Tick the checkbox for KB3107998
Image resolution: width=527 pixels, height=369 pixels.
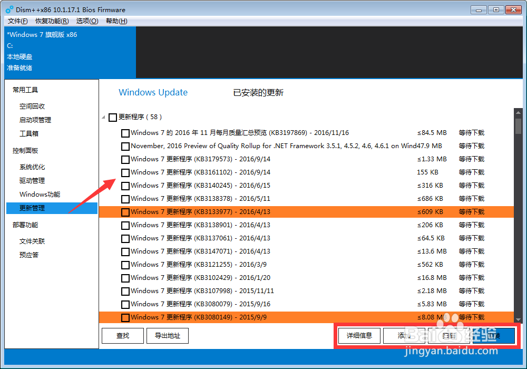coord(125,291)
